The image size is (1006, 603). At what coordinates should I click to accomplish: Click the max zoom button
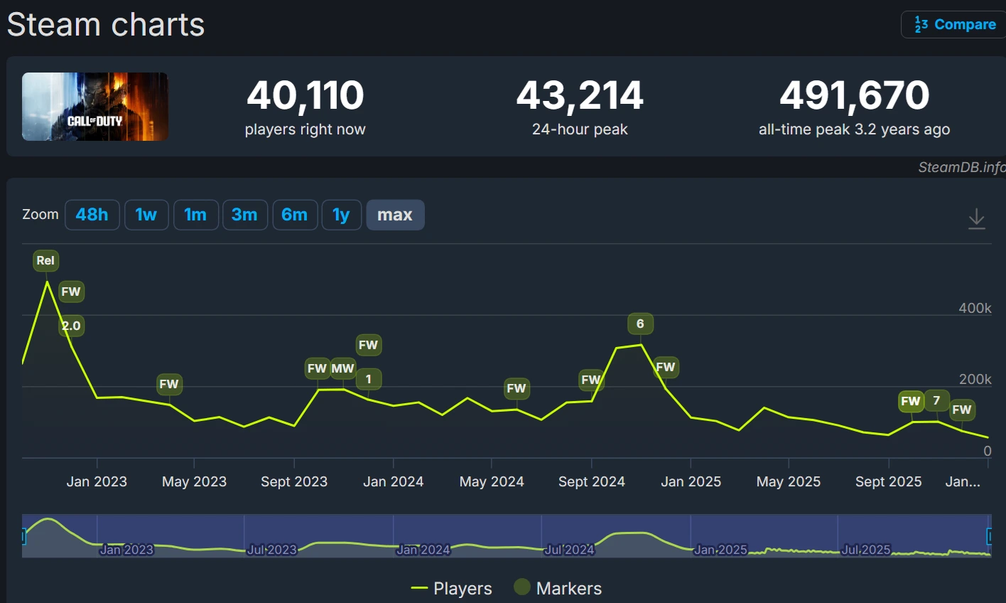395,215
